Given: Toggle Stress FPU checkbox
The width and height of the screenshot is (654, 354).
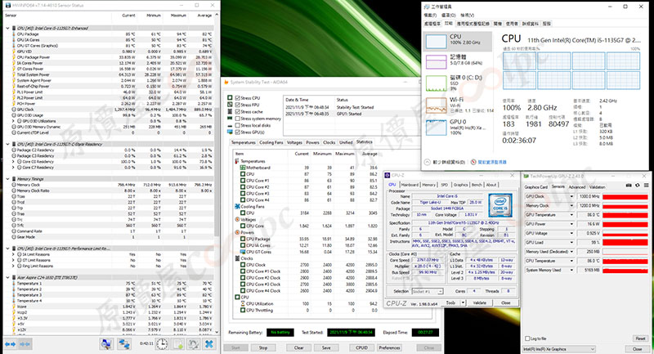Looking at the screenshot, I should point(237,105).
